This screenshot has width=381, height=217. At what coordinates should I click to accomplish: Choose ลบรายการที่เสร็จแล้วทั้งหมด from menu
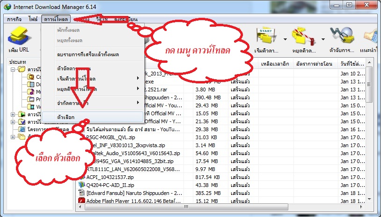coord(93,54)
